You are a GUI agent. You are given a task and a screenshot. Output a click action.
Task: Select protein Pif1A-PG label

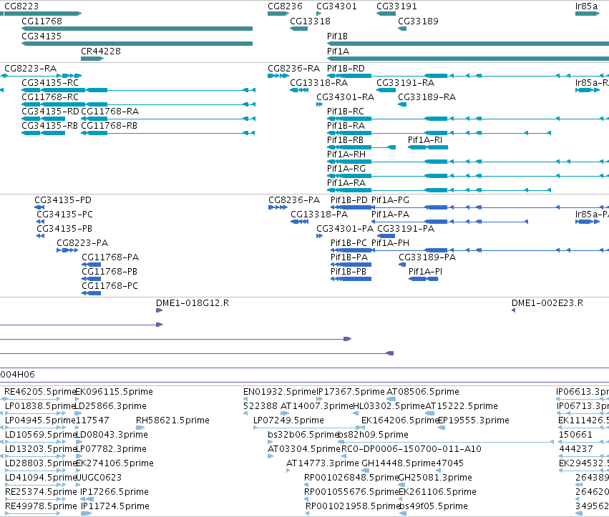390,200
